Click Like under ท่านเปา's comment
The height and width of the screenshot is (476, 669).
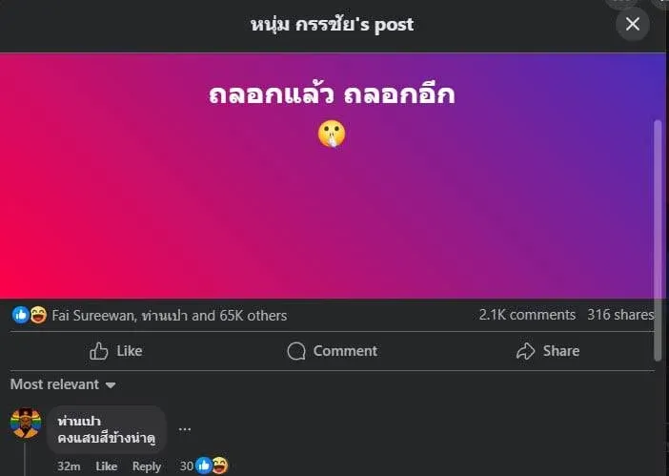[x=106, y=466]
